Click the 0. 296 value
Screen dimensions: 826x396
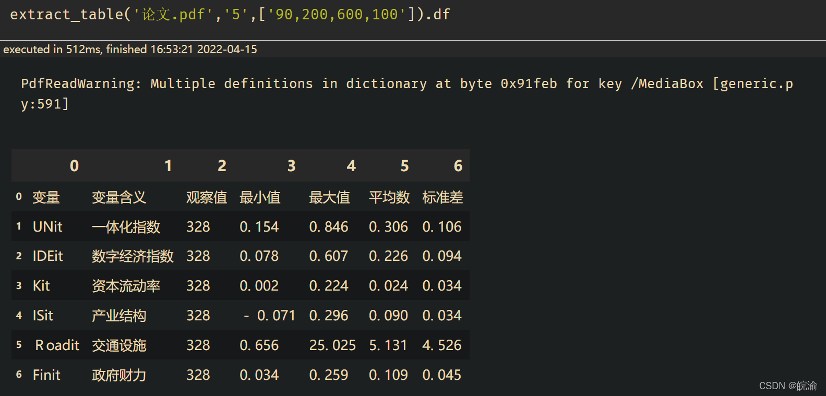(x=329, y=315)
